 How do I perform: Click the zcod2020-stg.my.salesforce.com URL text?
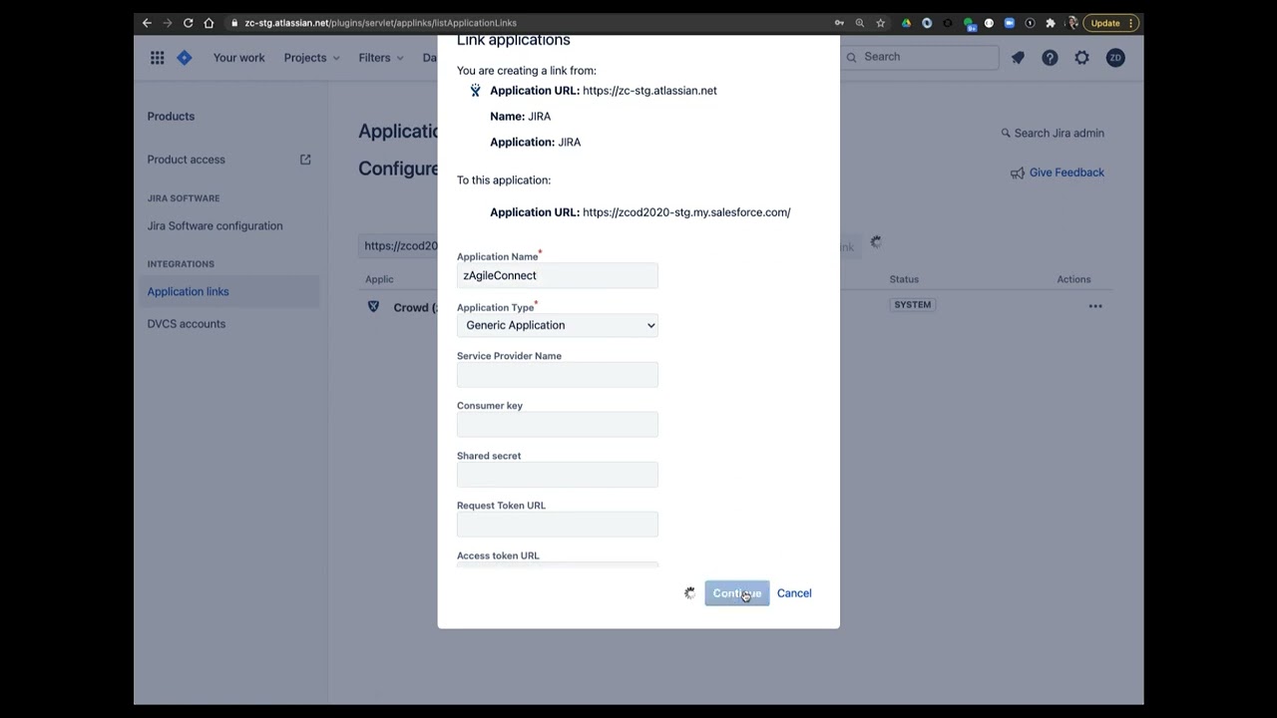point(686,212)
